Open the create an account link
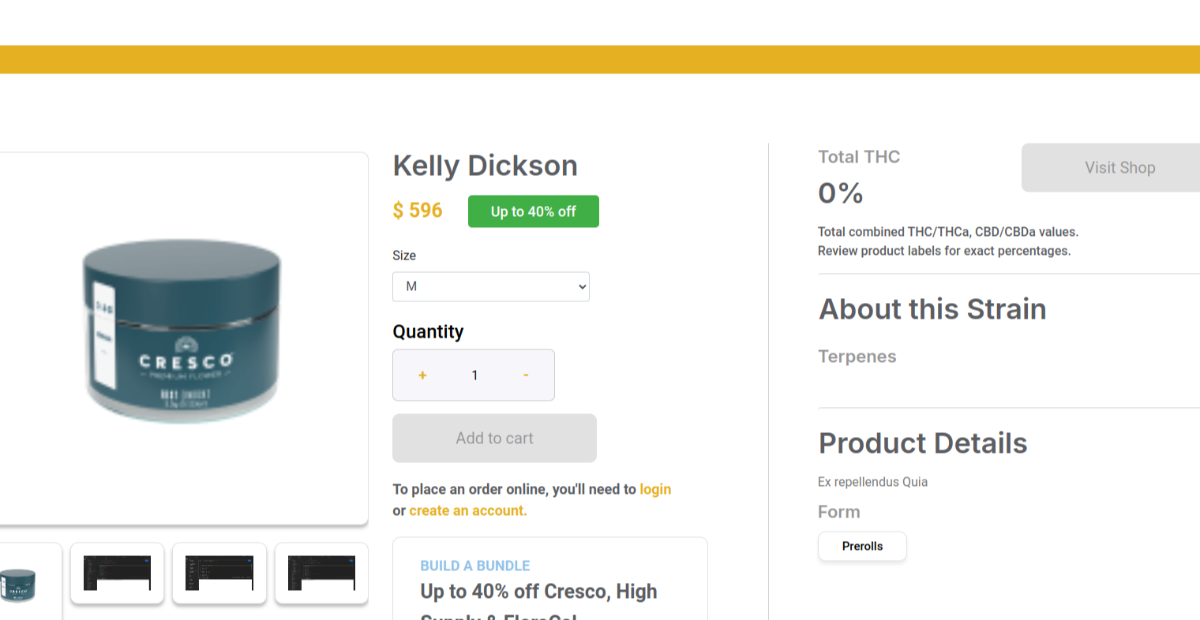 (467, 510)
